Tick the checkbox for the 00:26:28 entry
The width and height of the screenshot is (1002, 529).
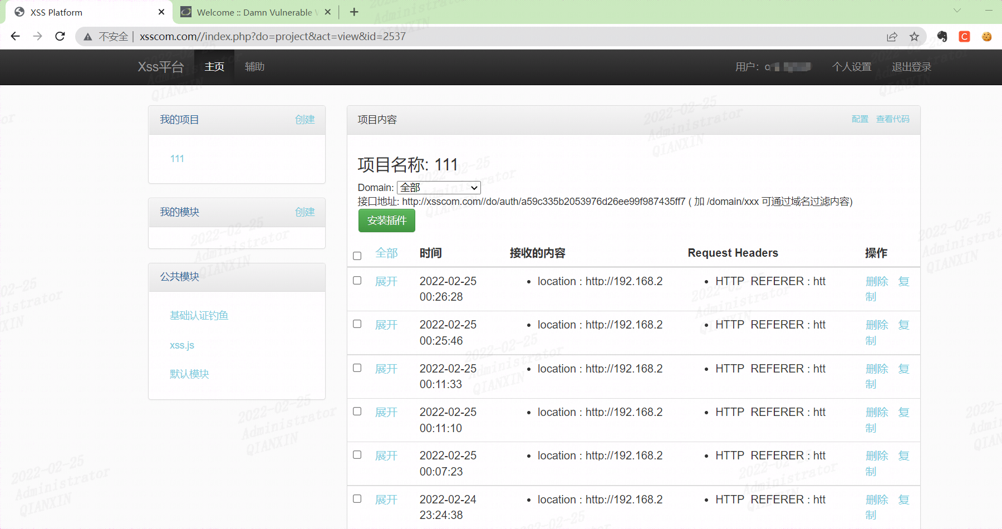coord(357,281)
